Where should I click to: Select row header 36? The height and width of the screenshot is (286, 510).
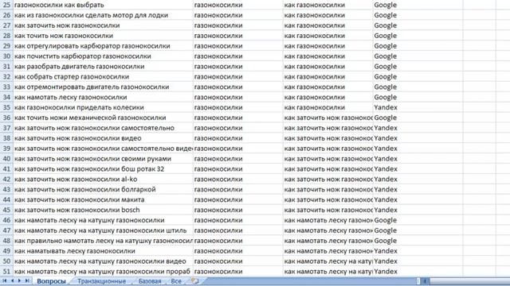(x=6, y=118)
